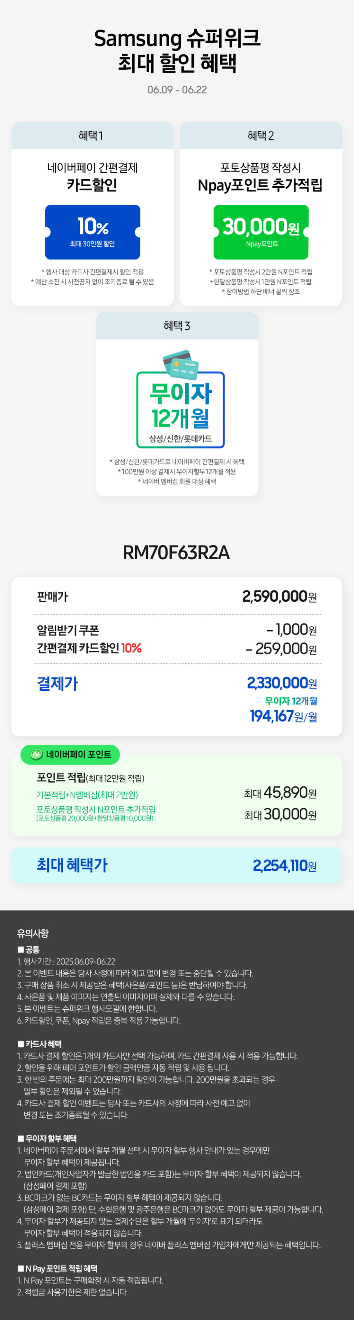Select the 혜택 3 header tab
The height and width of the screenshot is (1320, 354).
(177, 326)
